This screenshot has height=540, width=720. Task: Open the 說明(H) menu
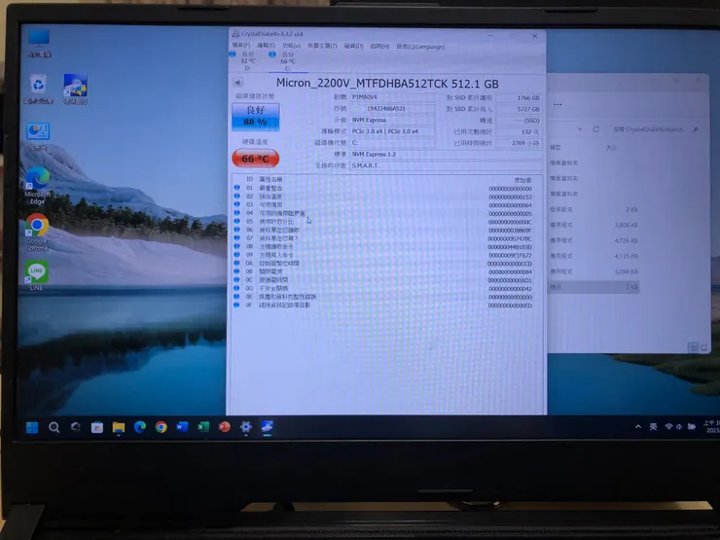click(x=379, y=47)
